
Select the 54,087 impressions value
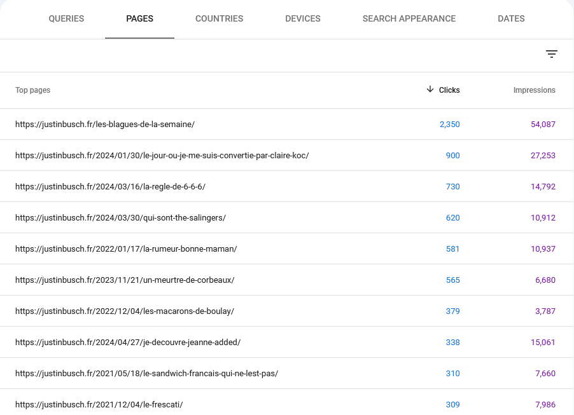point(543,124)
